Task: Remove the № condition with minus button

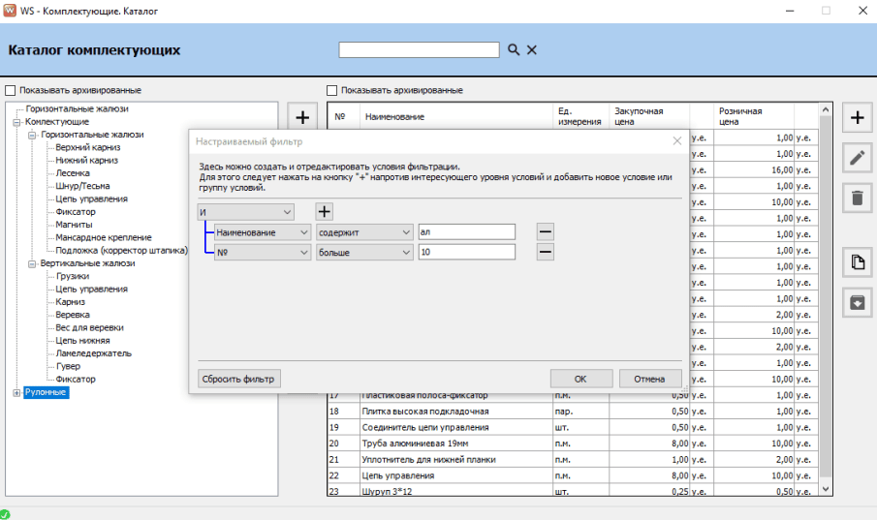Action: 546,252
